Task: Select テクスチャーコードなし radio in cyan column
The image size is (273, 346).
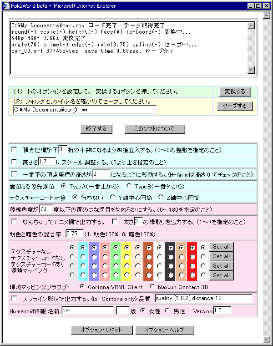Action: click(83, 257)
